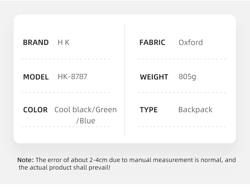Click the bold Note: heading
The height and width of the screenshot is (187, 250).
click(26, 160)
